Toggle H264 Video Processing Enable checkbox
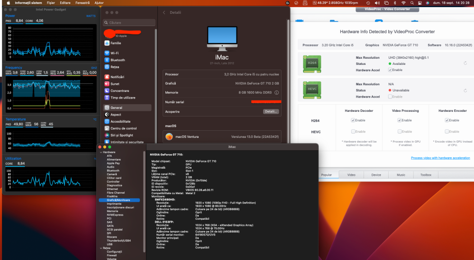The height and width of the screenshot is (260, 474). pos(399,120)
